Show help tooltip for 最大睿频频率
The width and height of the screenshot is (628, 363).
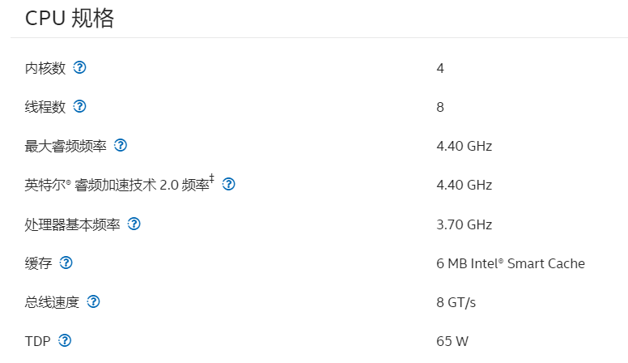pos(120,145)
